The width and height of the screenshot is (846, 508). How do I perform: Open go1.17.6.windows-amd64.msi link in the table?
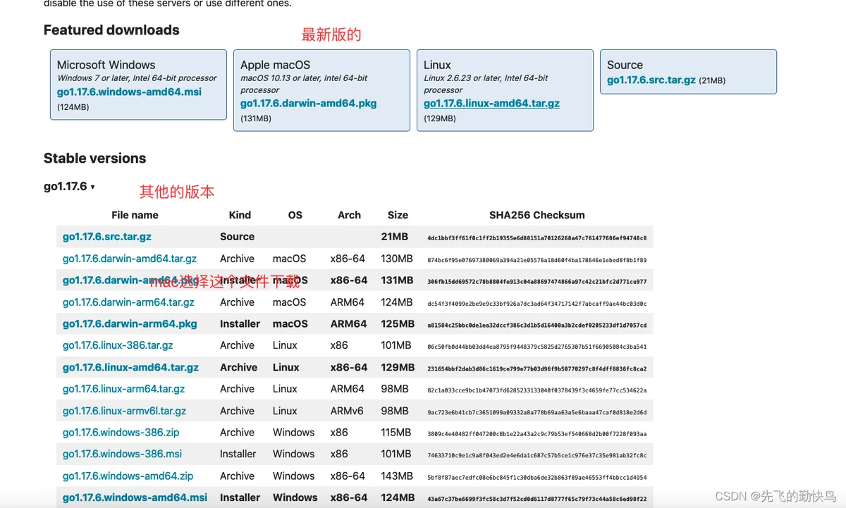135,497
